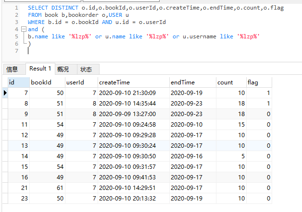
Task: Select the id cell with value 16
Action: (x=18, y=177)
